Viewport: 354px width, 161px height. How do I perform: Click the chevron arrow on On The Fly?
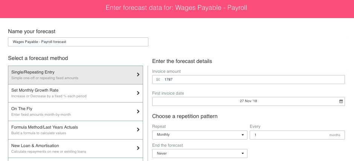tap(138, 112)
